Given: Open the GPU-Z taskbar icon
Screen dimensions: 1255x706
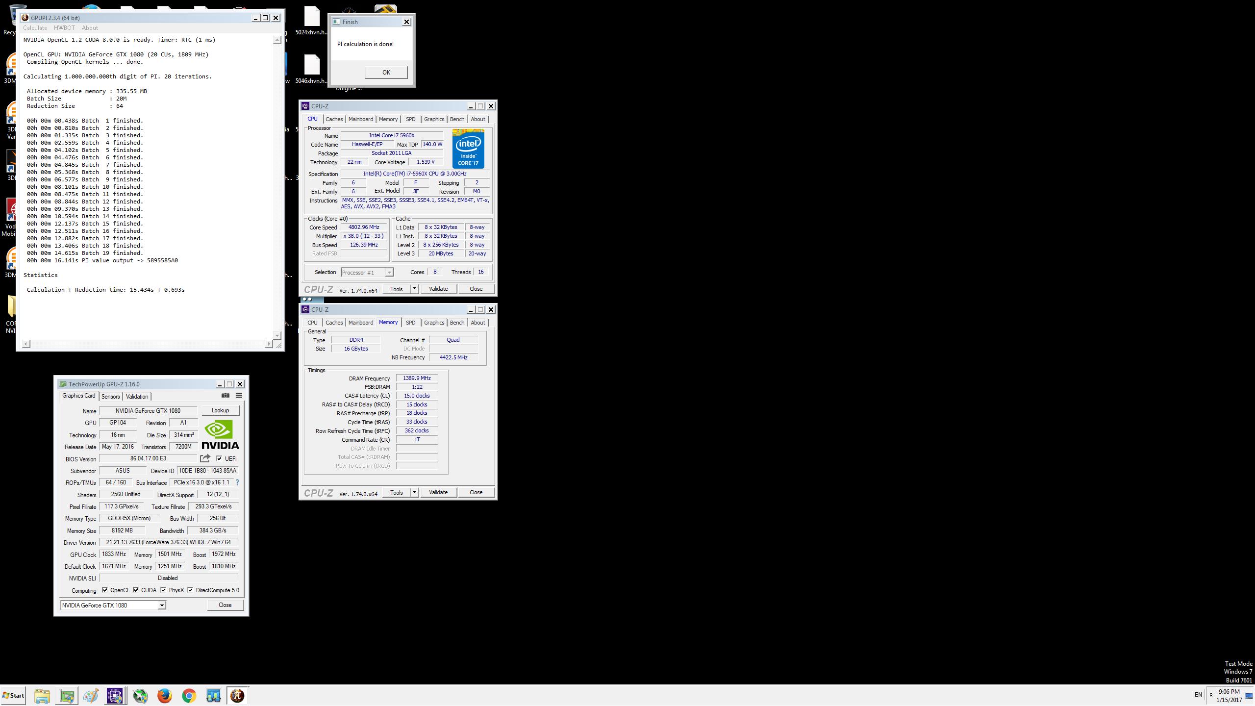Looking at the screenshot, I should click(x=67, y=696).
